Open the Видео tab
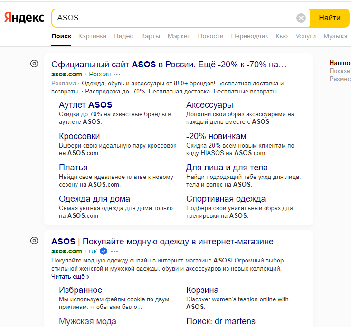Viewport: 351px width, 327px height. [x=124, y=36]
